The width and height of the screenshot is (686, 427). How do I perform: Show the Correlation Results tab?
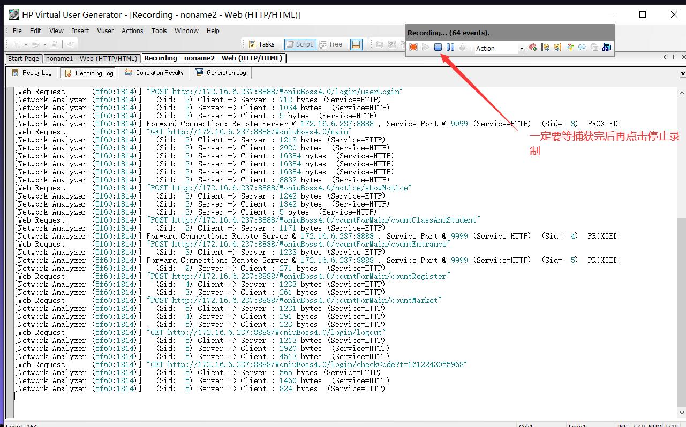154,73
